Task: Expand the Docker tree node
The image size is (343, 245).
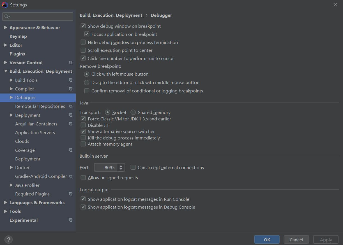Action: (11, 167)
